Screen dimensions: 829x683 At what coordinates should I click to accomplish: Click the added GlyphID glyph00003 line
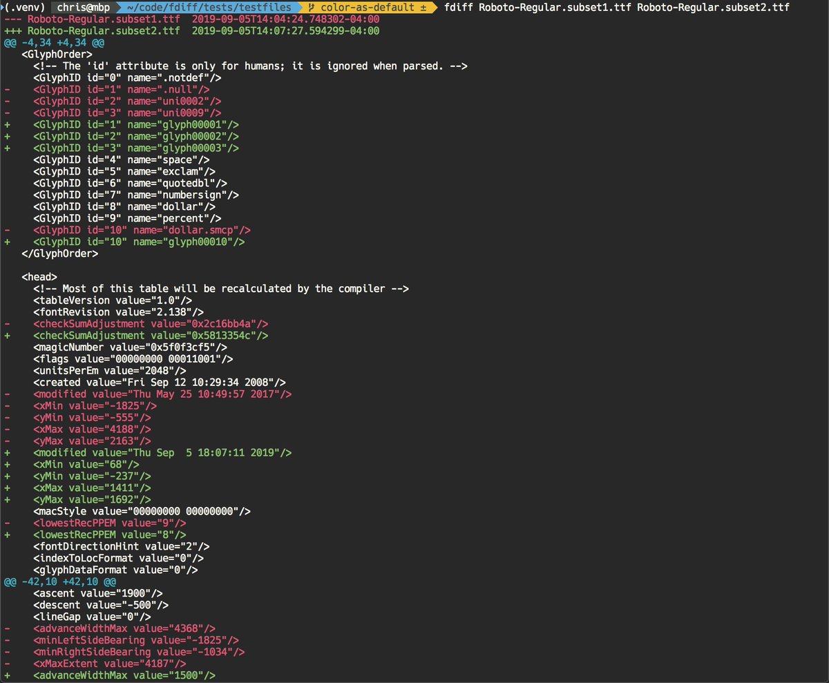point(135,148)
